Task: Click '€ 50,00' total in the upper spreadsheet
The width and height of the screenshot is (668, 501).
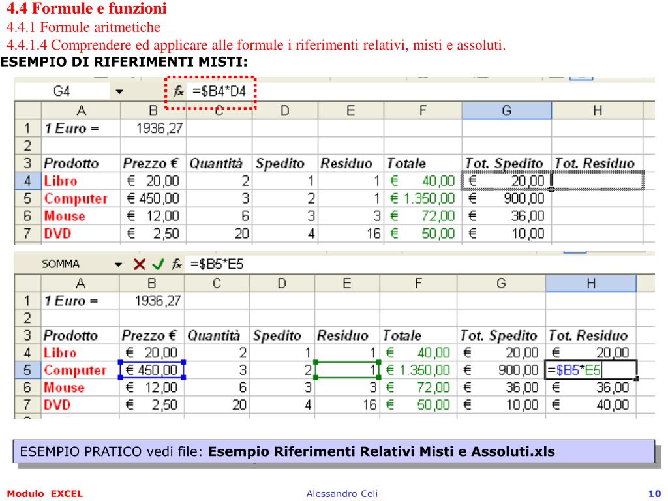Action: click(423, 234)
